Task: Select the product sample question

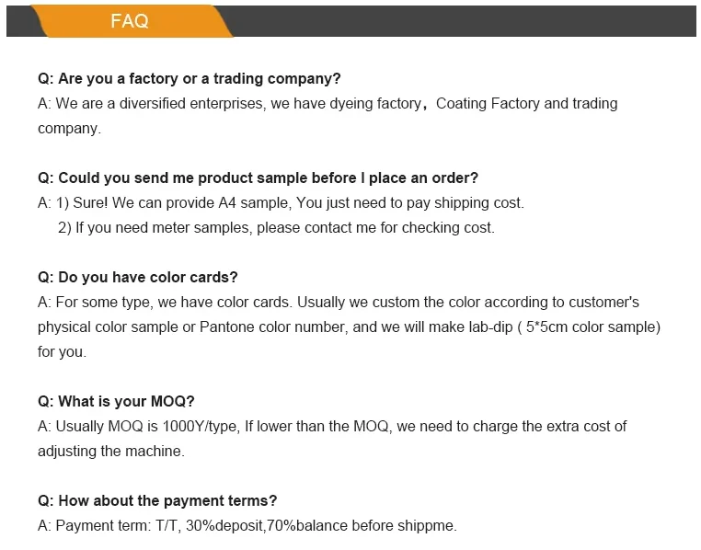Action: [258, 178]
